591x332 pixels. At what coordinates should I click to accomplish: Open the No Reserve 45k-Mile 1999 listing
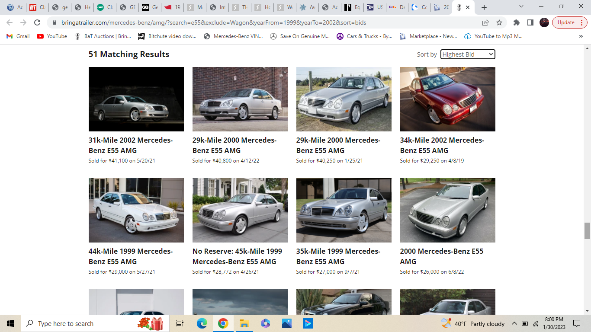tap(237, 256)
